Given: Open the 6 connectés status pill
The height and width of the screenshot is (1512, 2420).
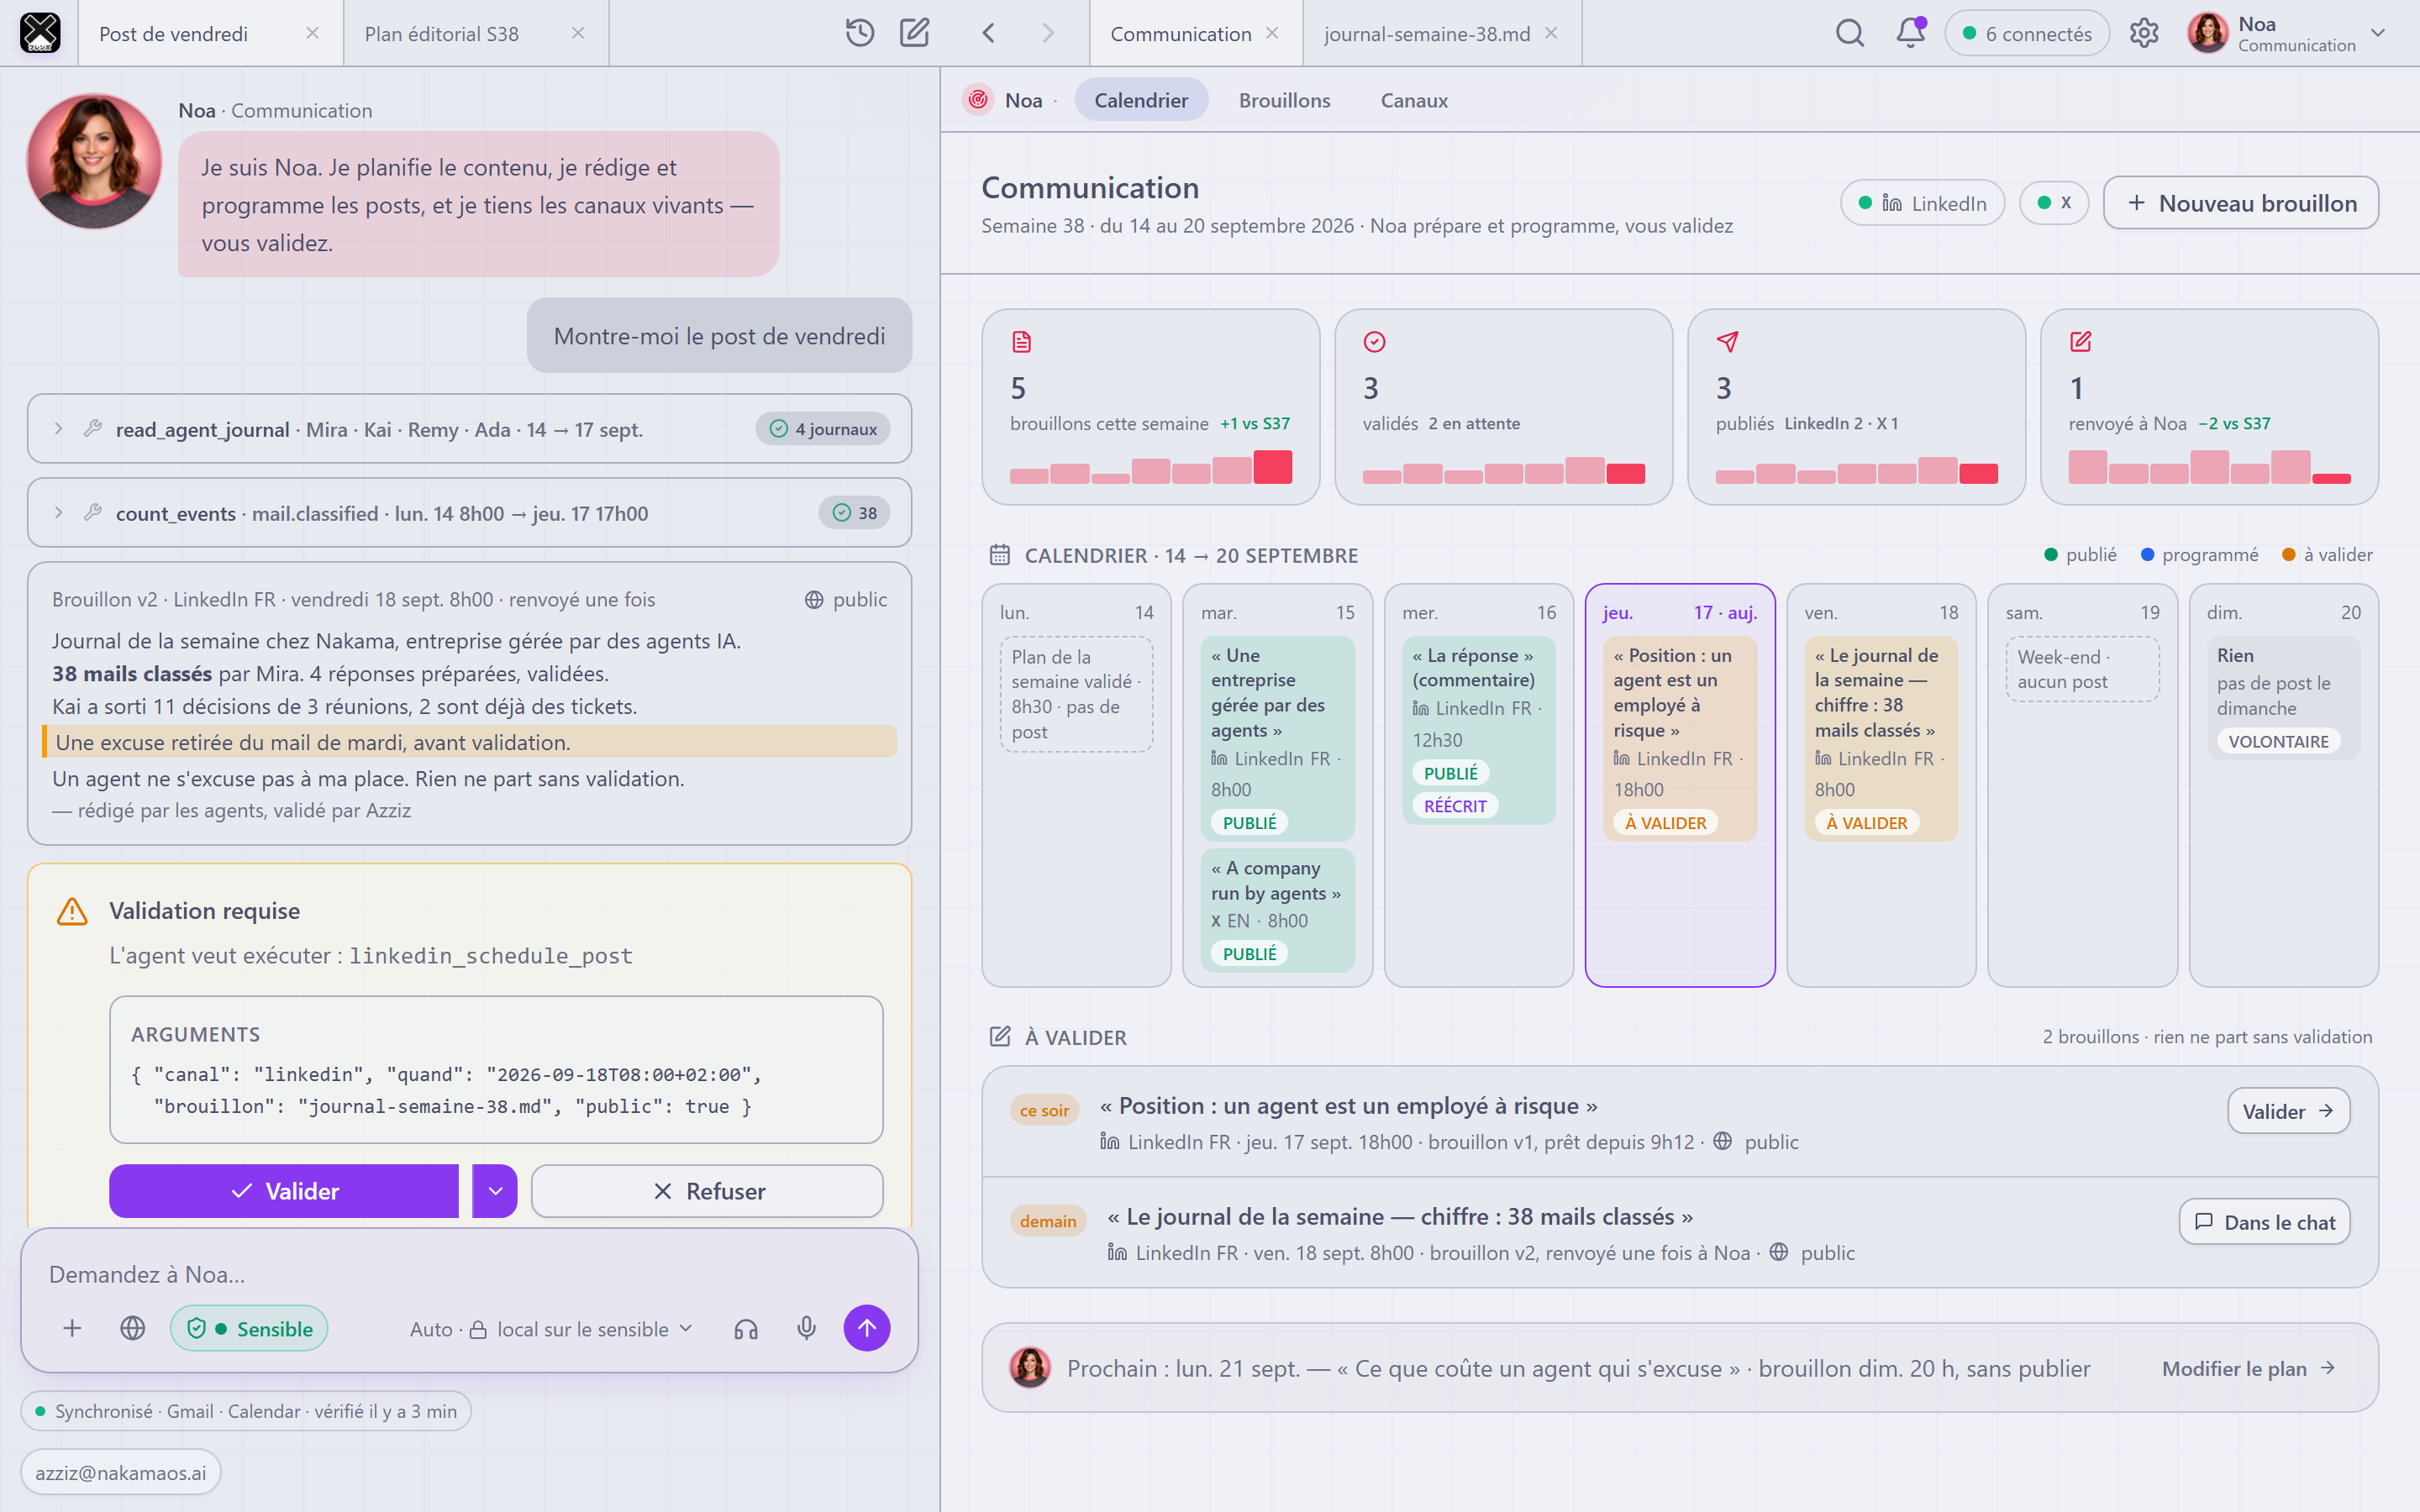Looking at the screenshot, I should (2027, 33).
